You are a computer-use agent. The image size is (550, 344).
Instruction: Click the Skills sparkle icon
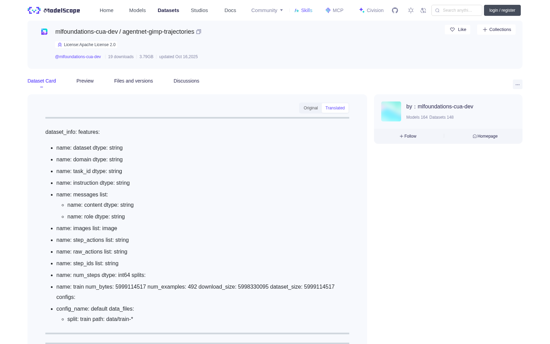point(297,10)
